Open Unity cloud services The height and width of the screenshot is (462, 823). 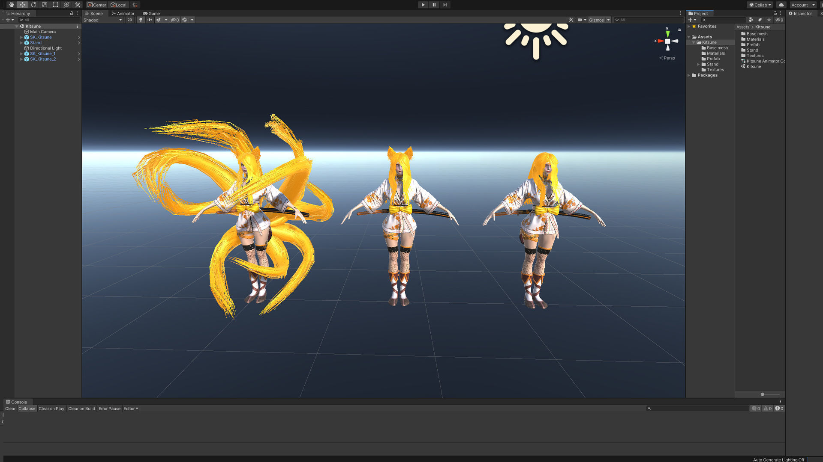[x=781, y=5]
